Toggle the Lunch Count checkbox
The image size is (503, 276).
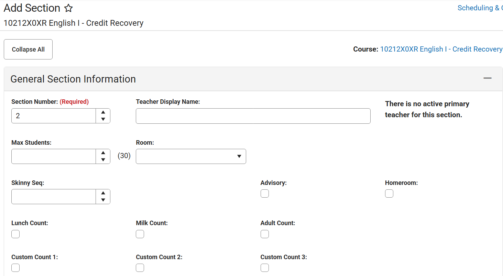(x=15, y=234)
